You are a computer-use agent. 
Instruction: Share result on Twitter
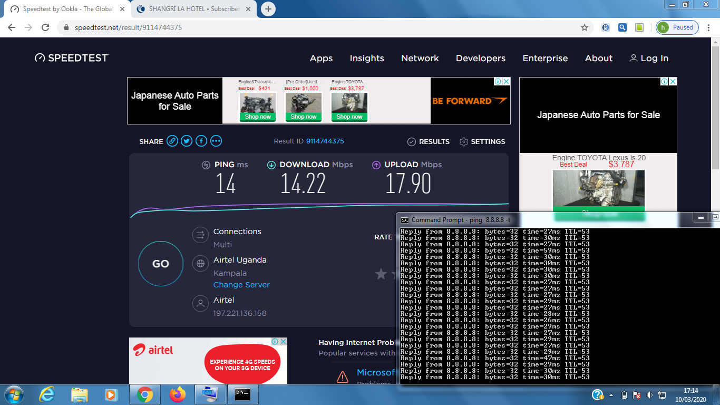pyautogui.click(x=187, y=141)
